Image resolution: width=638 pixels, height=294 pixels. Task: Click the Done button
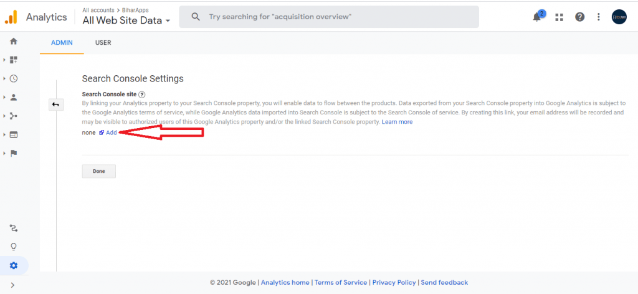pos(99,172)
